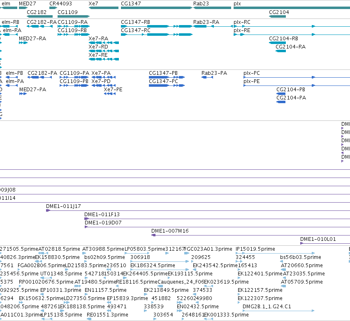Click the Rab23-RA transcript label
Screen dimensions: 350x321
(206, 22)
